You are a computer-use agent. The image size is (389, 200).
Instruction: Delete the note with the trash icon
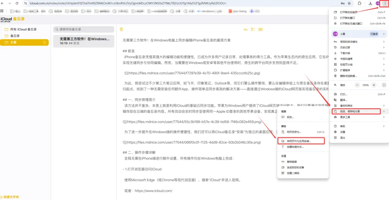click(x=121, y=29)
